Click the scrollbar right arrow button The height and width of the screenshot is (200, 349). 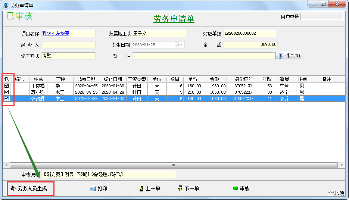click(343, 165)
